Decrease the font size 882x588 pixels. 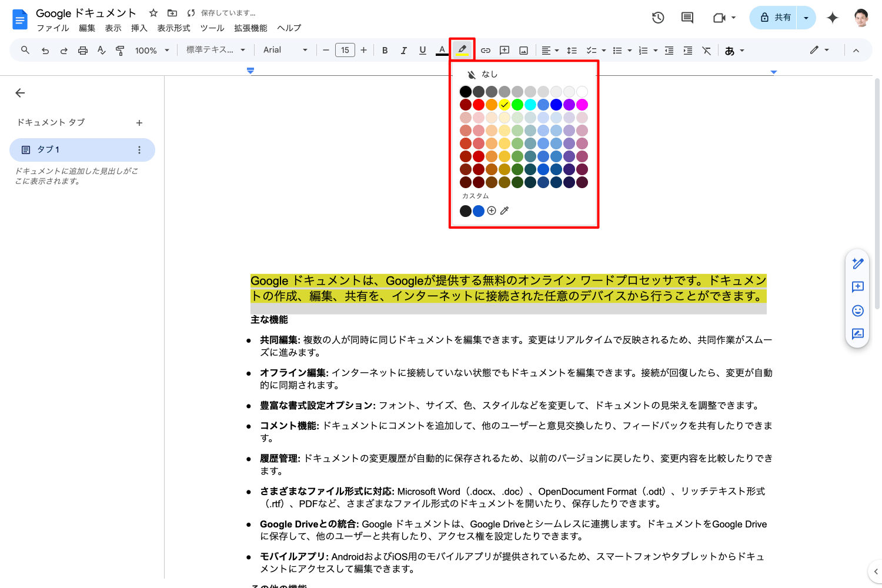tap(326, 50)
